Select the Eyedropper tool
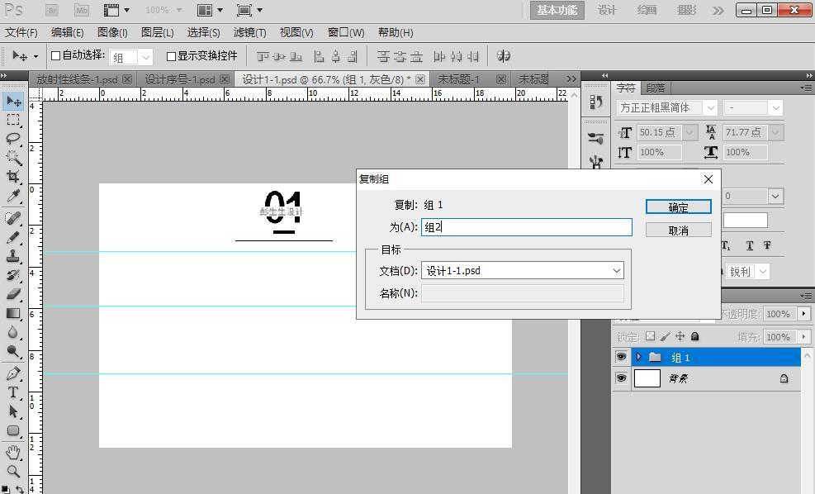Viewport: 815px width, 494px height. point(13,197)
